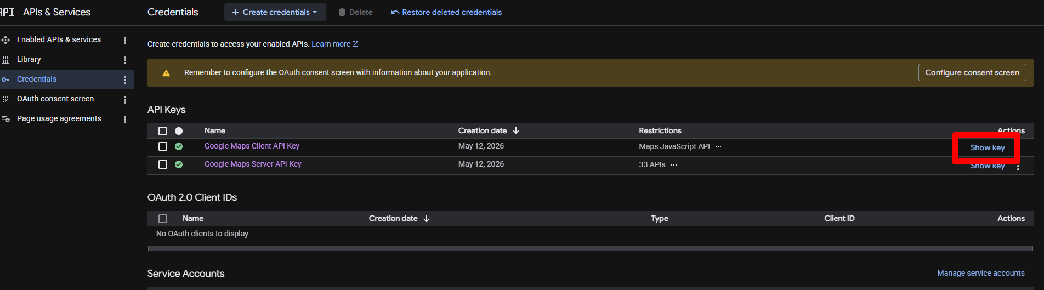Click green status check for Server API Key
Screen dimensions: 1044x290
tap(179, 164)
